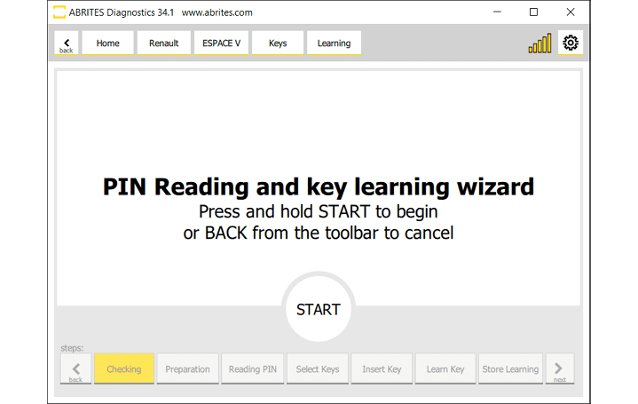Navigate to Home breadcrumb
638x404 pixels.
click(107, 43)
